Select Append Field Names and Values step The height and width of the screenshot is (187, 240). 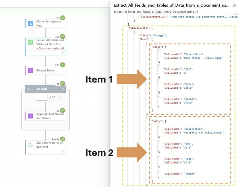(50, 116)
